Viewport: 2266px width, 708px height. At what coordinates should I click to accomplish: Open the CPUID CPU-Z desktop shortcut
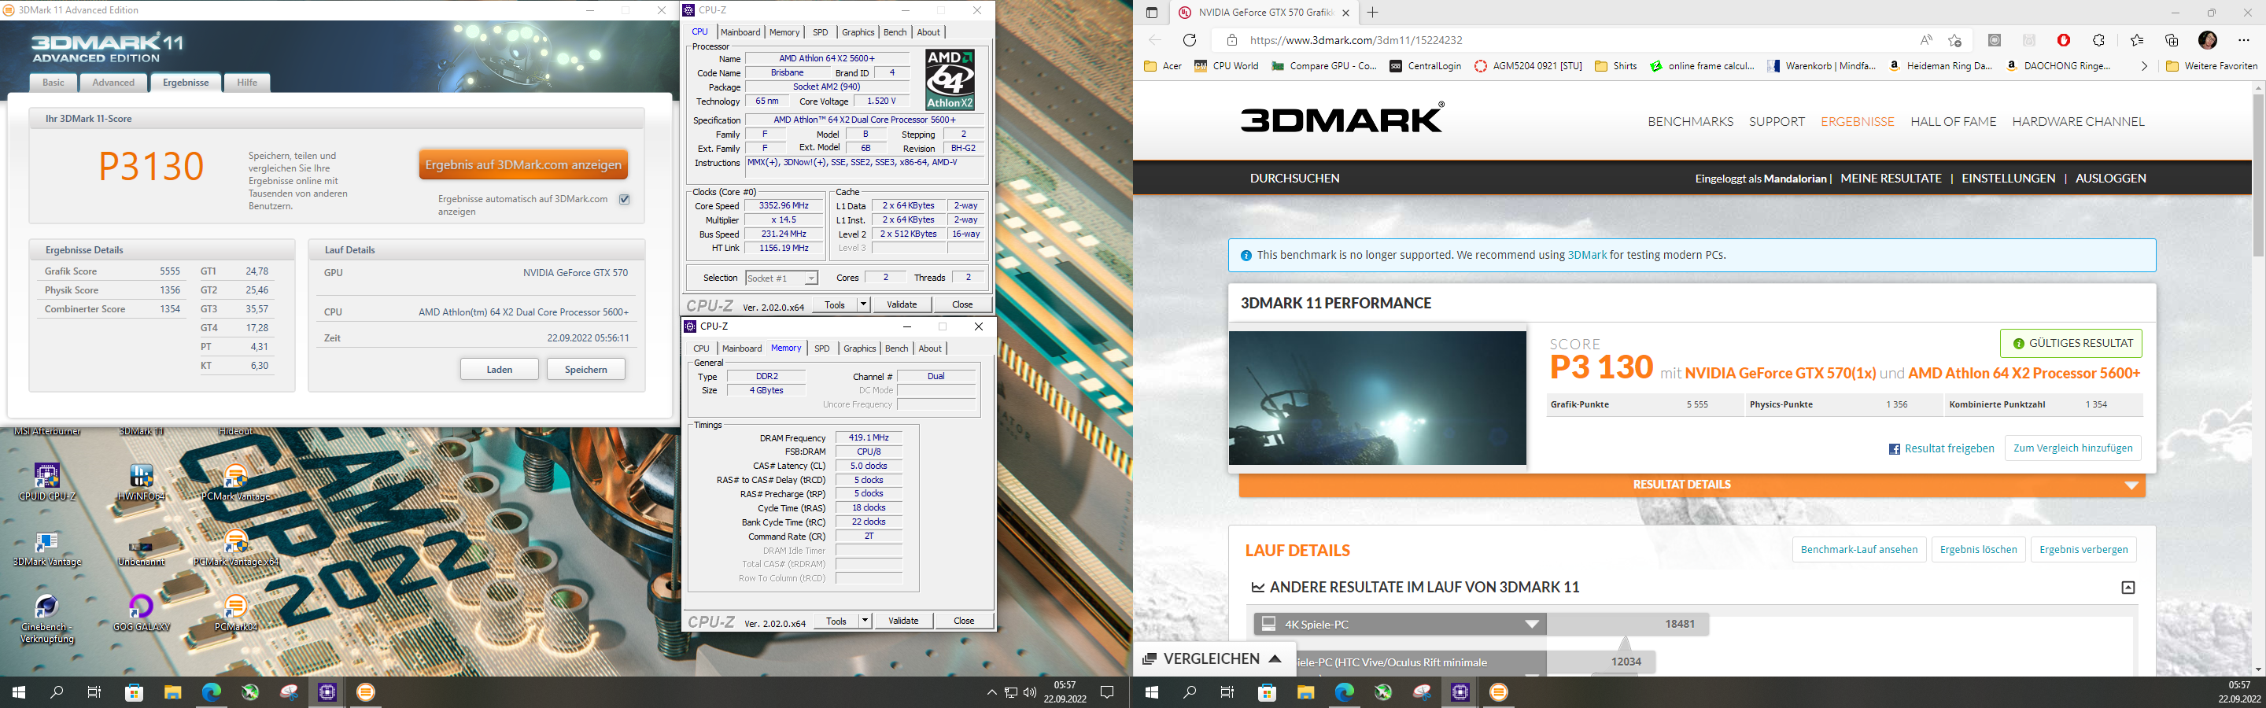pyautogui.click(x=46, y=482)
